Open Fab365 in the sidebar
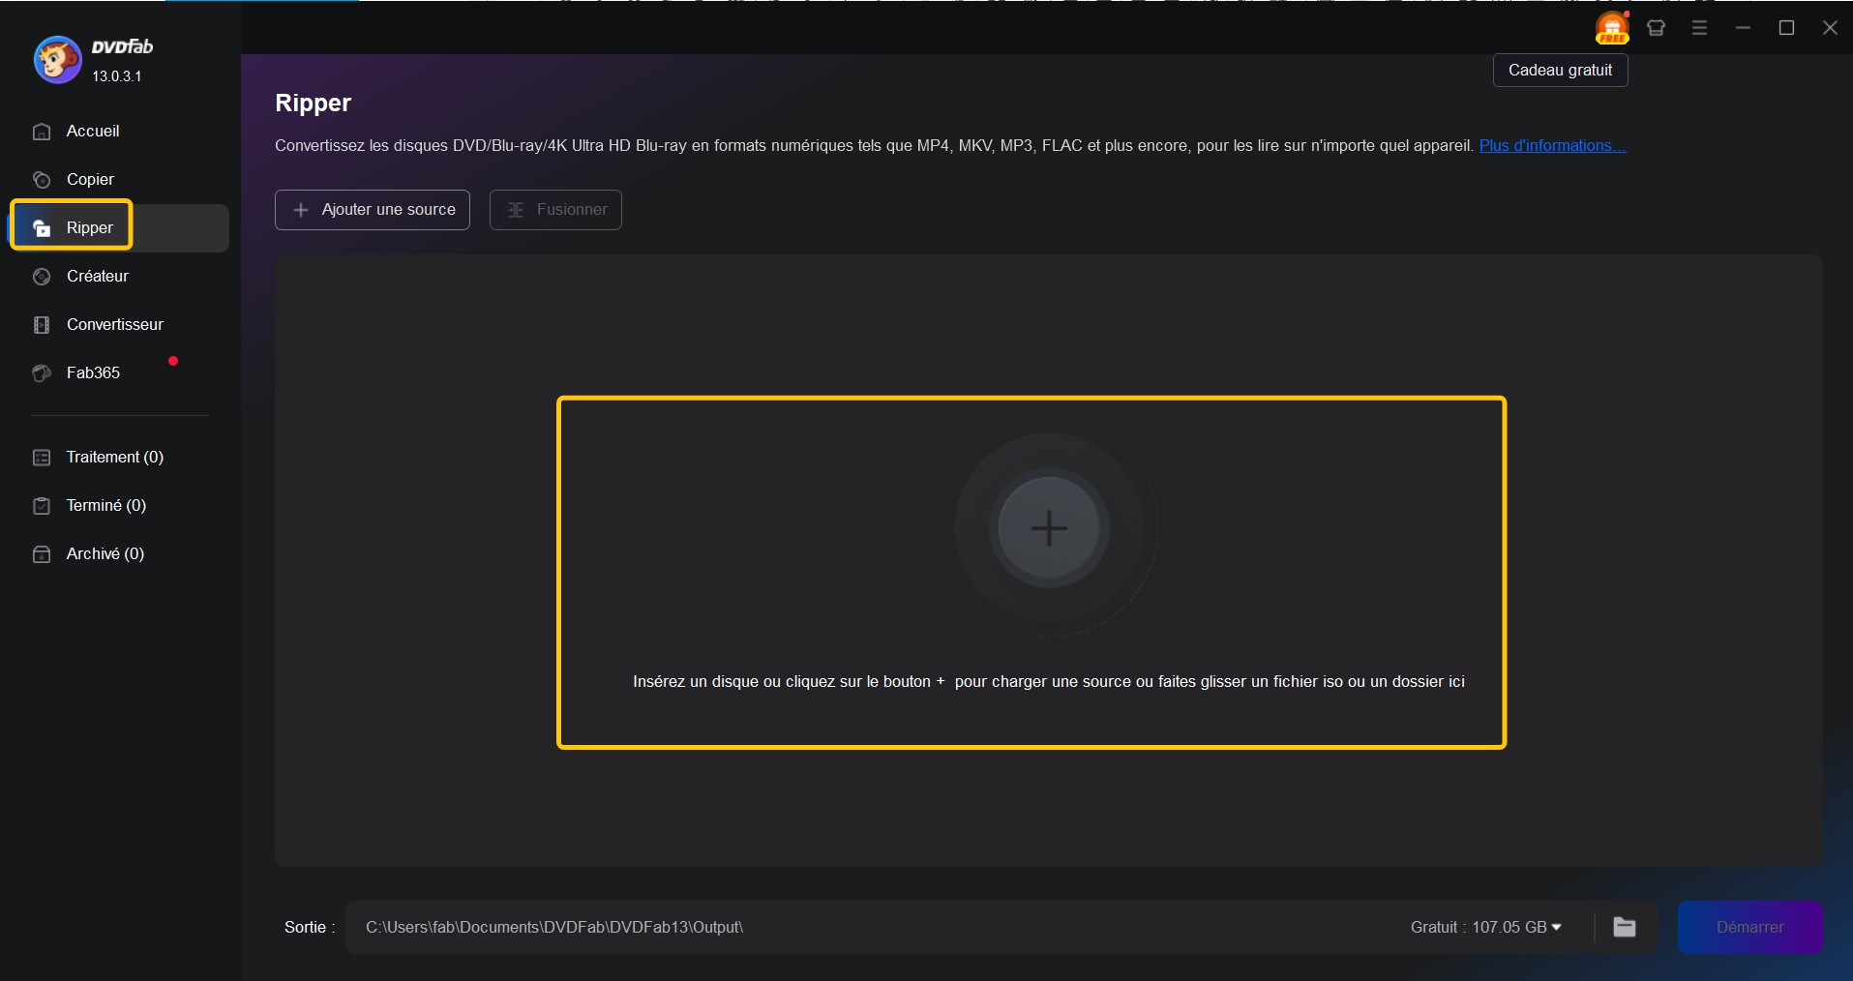The height and width of the screenshot is (981, 1853). pyautogui.click(x=93, y=372)
